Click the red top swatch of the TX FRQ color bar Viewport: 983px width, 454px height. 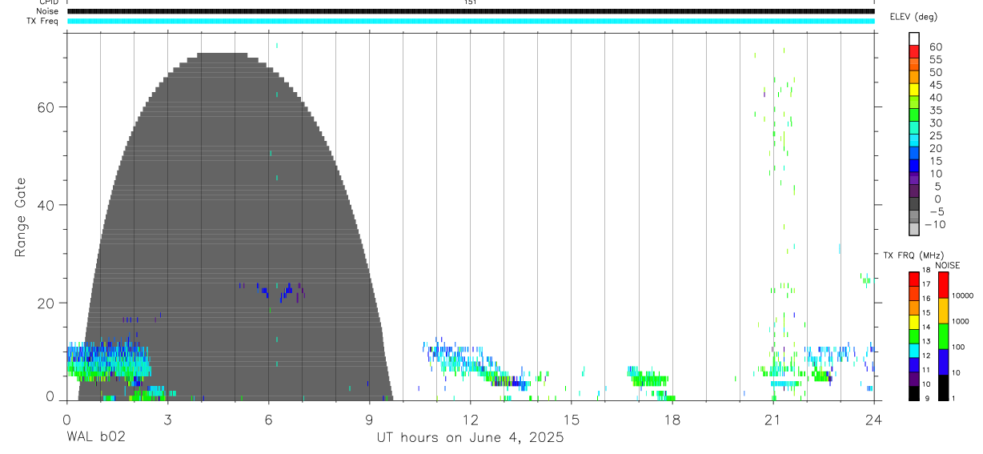coord(913,279)
